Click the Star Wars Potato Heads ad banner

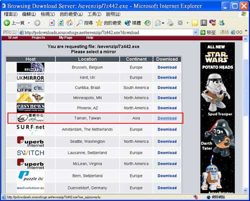point(217,118)
